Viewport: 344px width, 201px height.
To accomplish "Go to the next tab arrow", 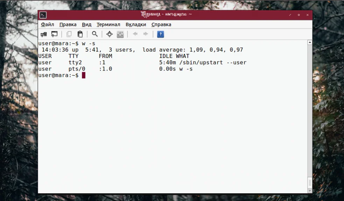I will coord(146,34).
